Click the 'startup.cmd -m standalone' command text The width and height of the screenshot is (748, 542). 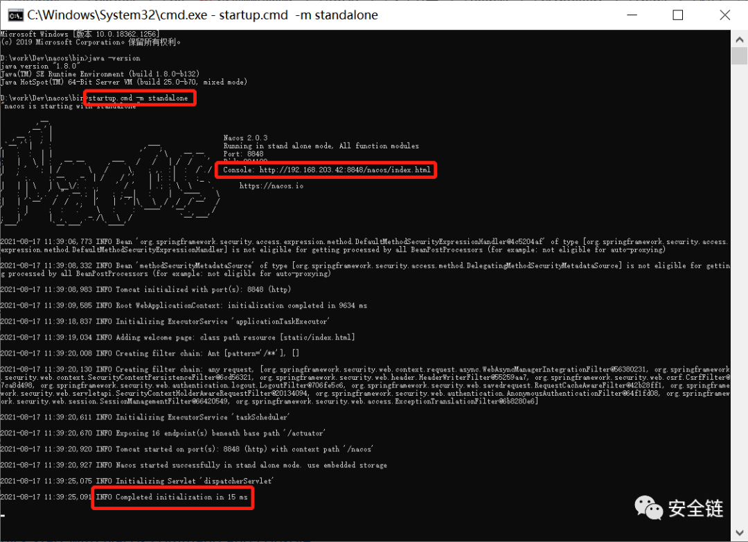[139, 98]
